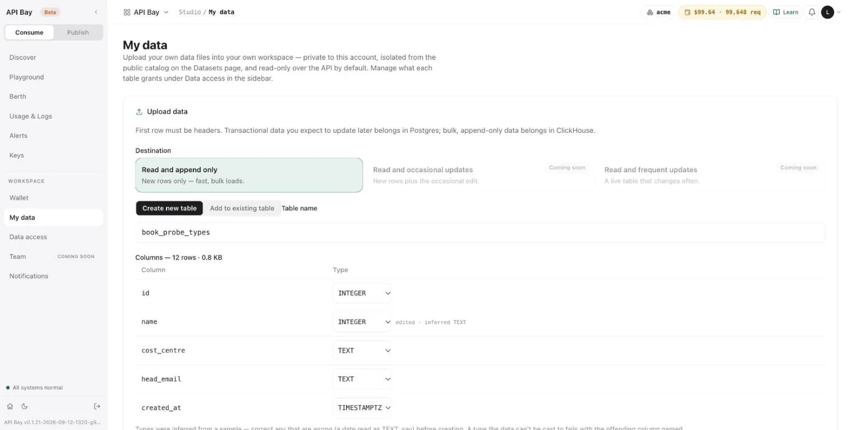Select Read and append only destination
This screenshot has height=430, width=853.
pyautogui.click(x=249, y=175)
